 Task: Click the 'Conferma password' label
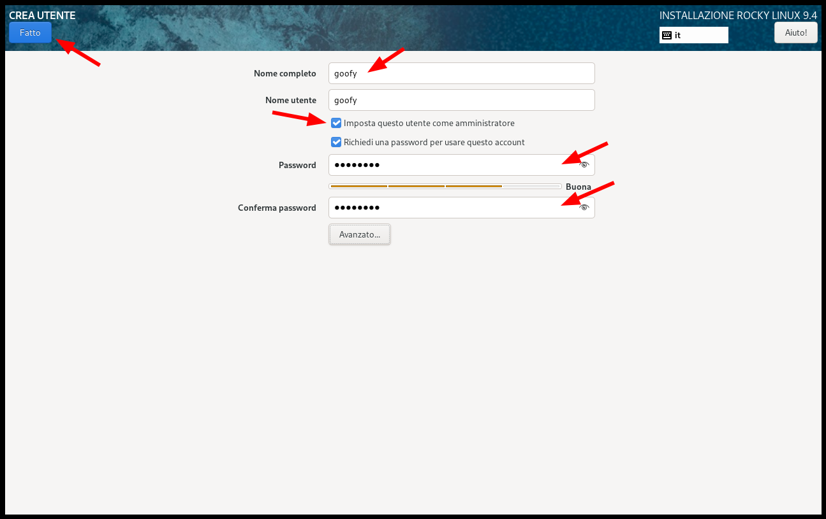click(x=277, y=208)
